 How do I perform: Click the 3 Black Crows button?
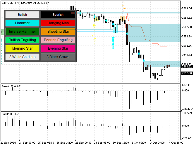pos(58,57)
